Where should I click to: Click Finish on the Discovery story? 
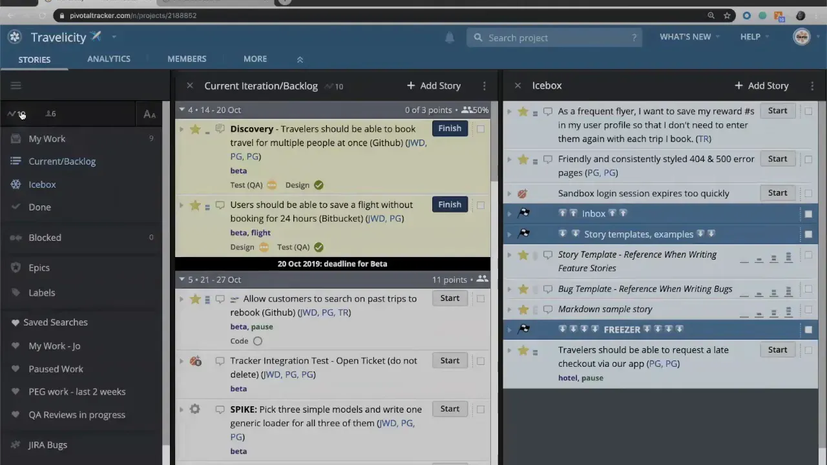[450, 128]
